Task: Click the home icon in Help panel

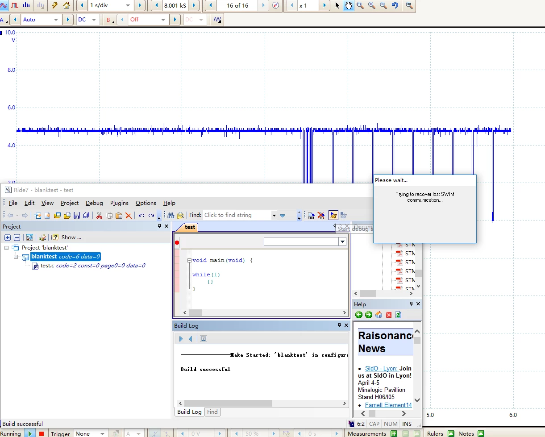Action: click(379, 315)
